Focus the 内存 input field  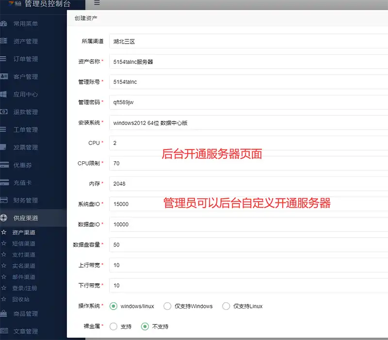(x=248, y=184)
